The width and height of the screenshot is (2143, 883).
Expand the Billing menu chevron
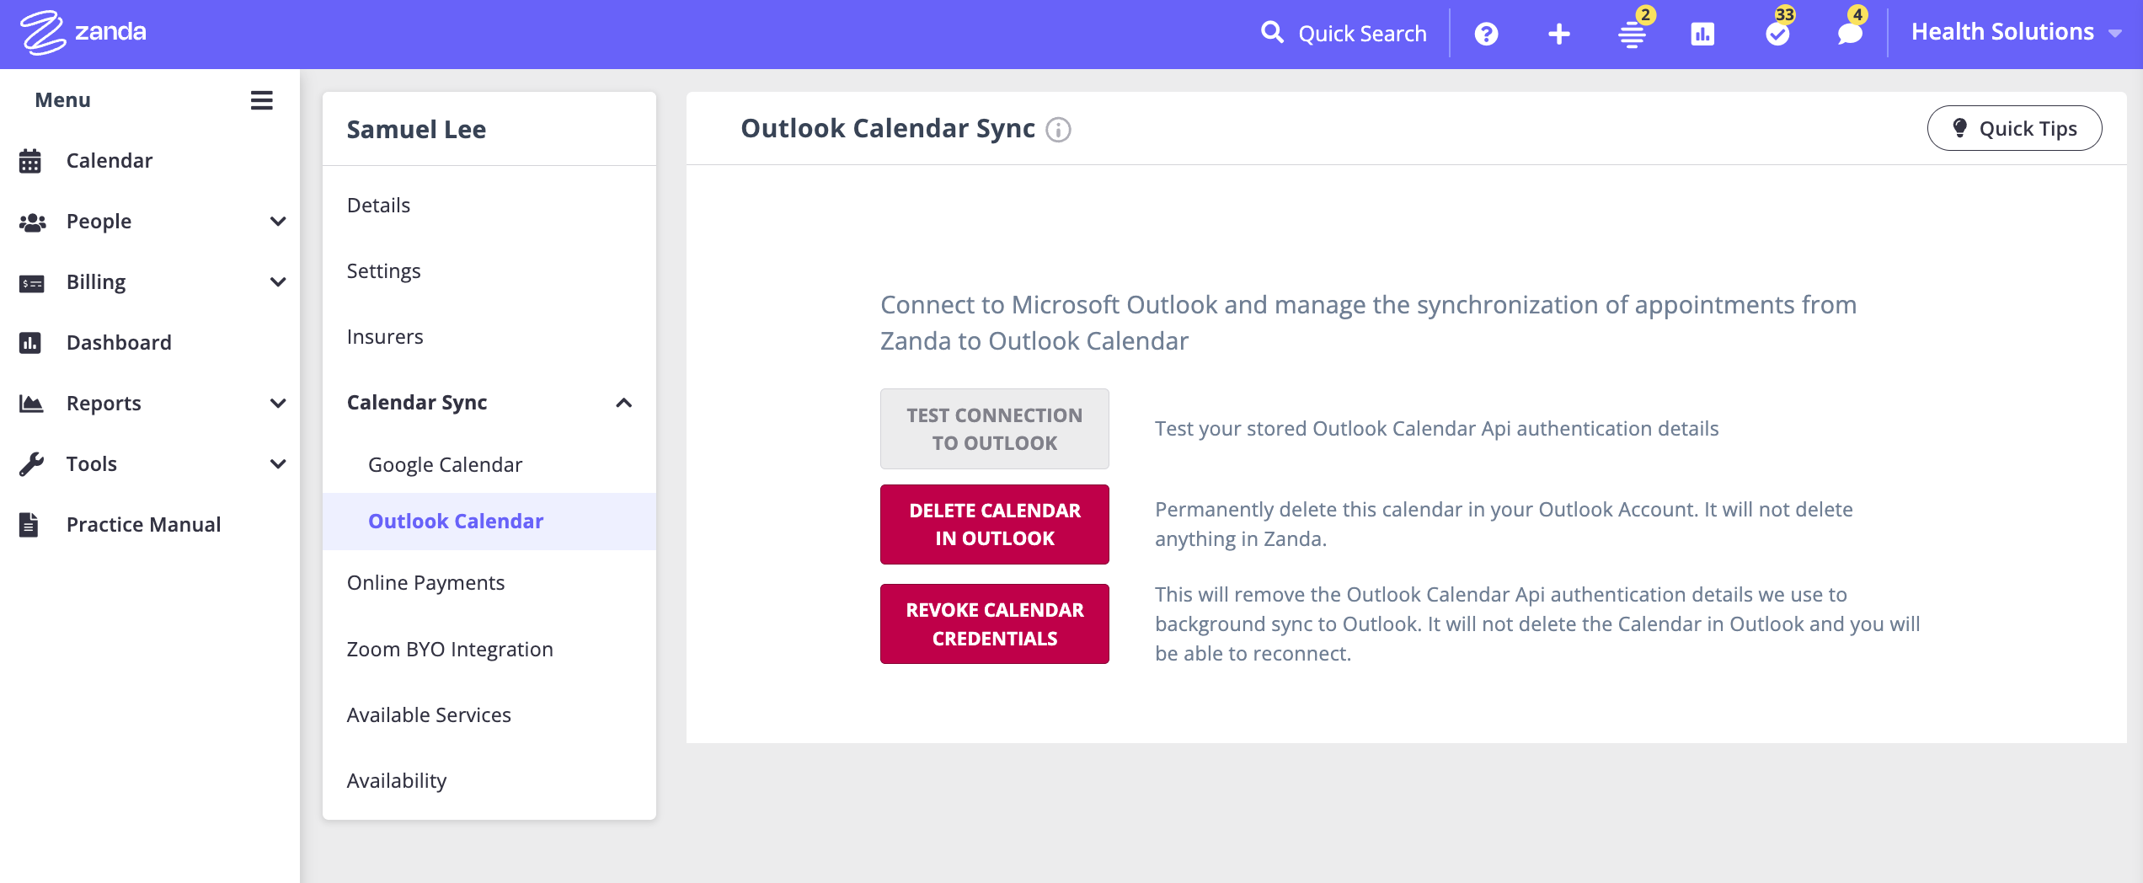pyautogui.click(x=278, y=282)
